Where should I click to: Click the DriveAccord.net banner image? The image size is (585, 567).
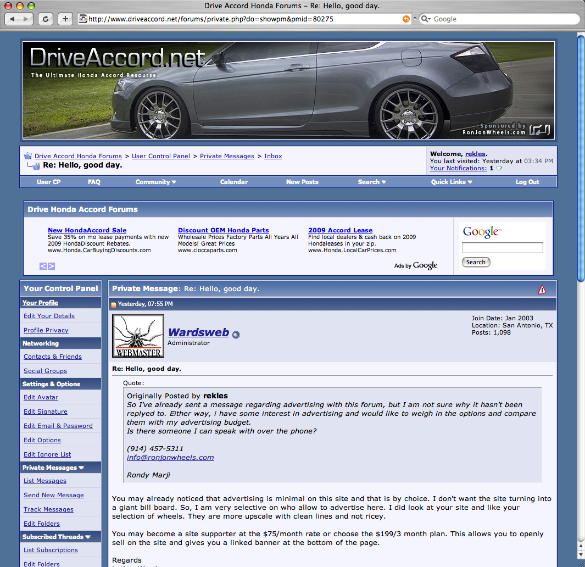[288, 90]
